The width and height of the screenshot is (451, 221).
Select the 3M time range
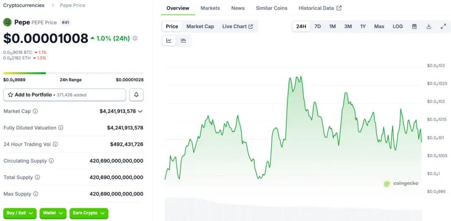tap(348, 26)
